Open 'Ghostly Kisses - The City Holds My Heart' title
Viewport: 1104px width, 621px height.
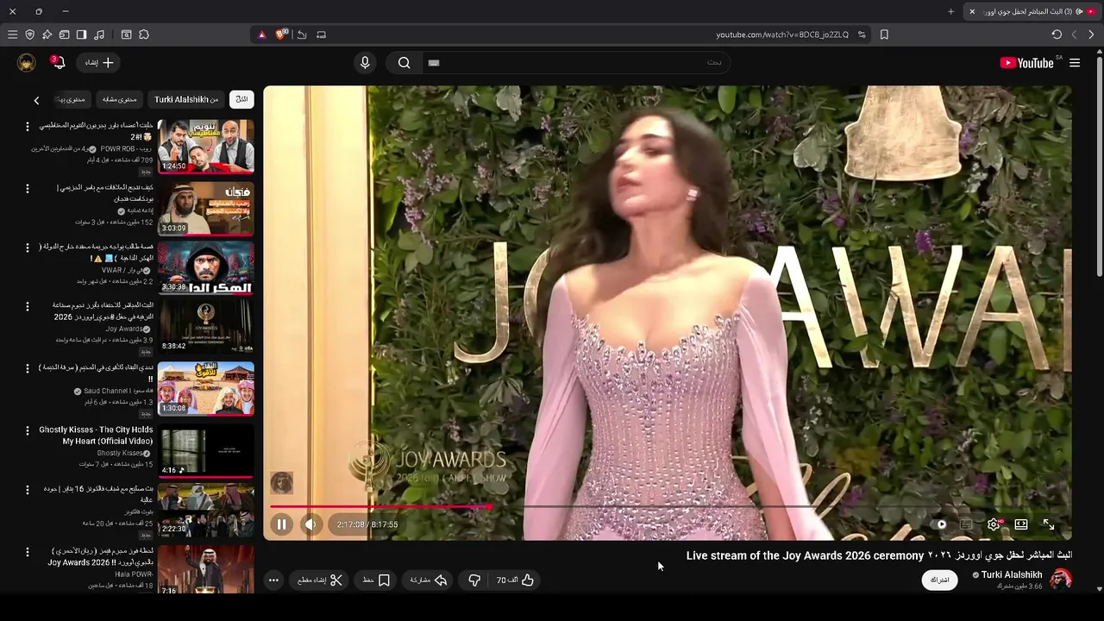tap(96, 436)
